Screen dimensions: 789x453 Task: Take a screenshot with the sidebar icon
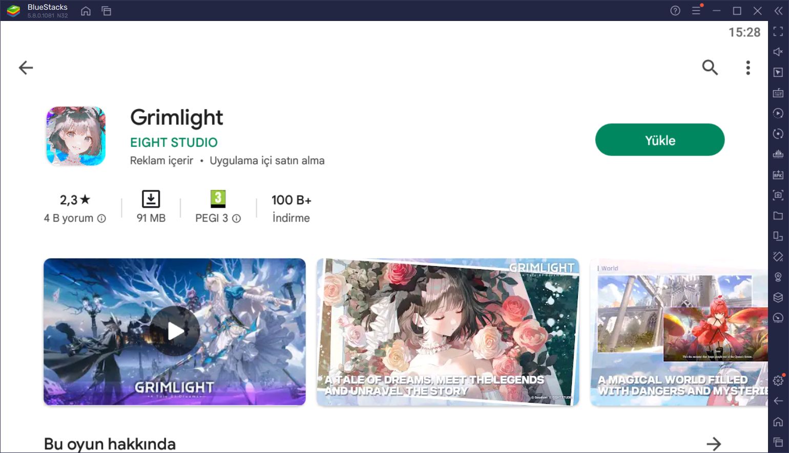778,195
